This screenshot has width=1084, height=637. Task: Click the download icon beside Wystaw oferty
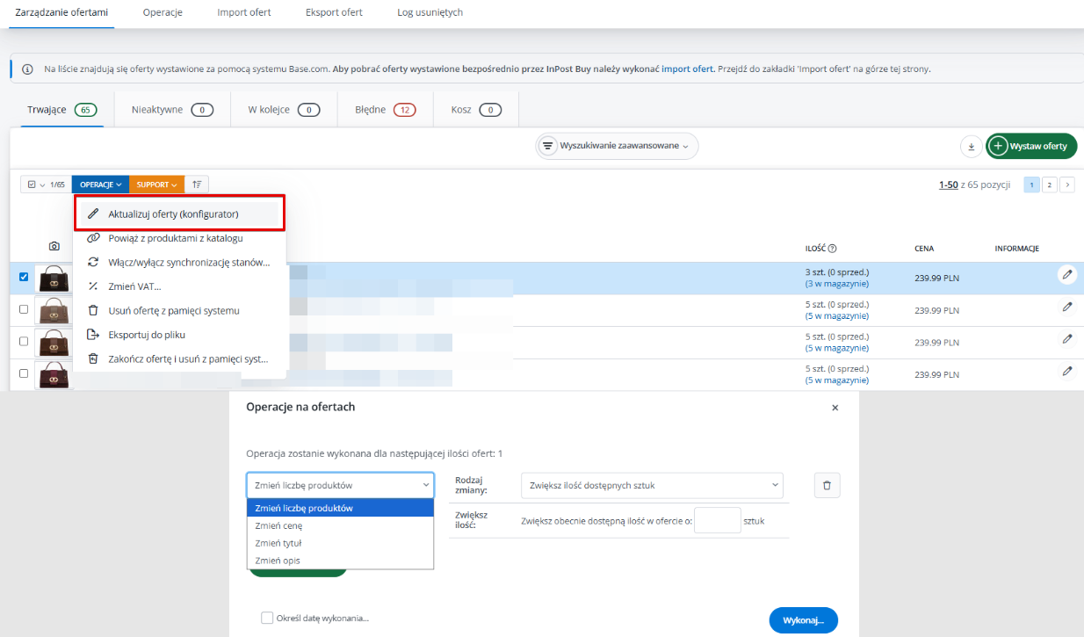click(x=971, y=147)
